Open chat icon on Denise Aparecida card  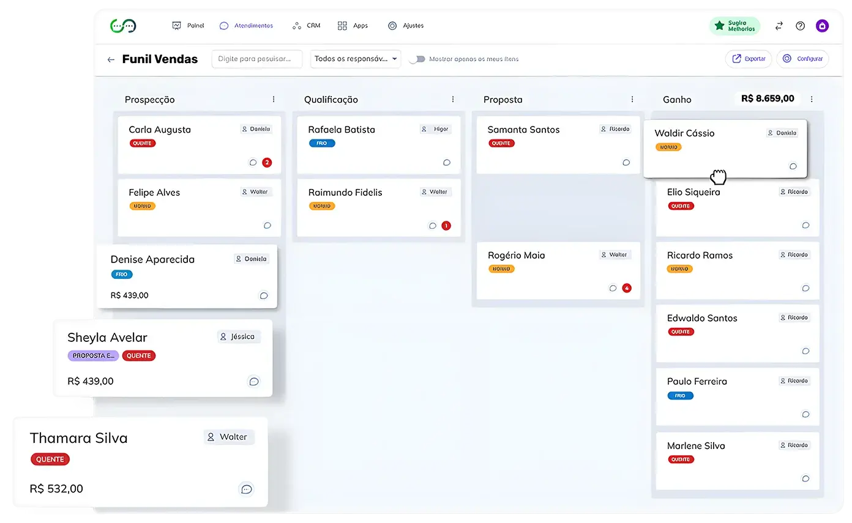(x=264, y=295)
